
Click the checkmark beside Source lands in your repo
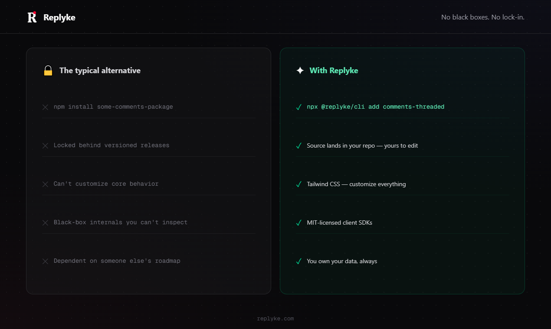(298, 145)
